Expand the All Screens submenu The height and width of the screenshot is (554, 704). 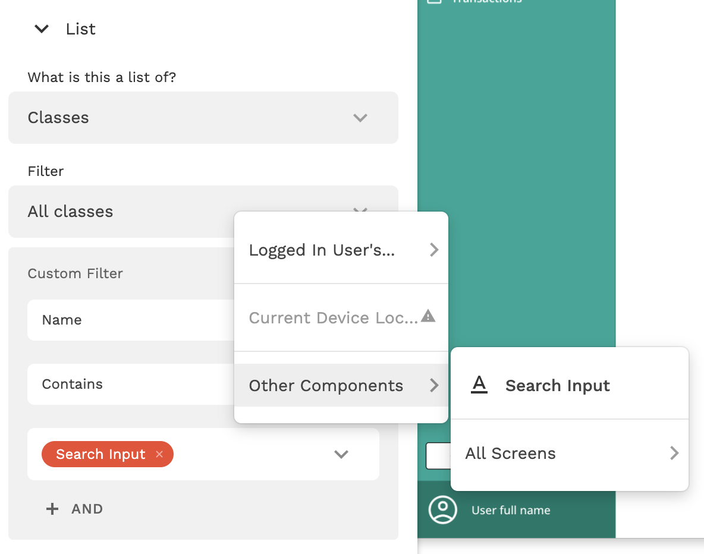pos(569,454)
